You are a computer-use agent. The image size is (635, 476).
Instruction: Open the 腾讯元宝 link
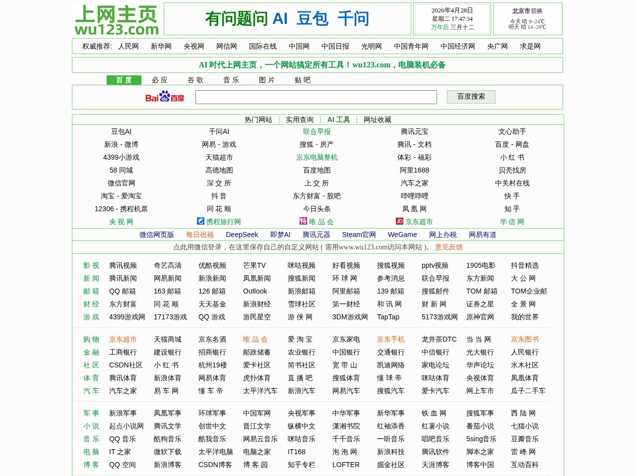[415, 131]
